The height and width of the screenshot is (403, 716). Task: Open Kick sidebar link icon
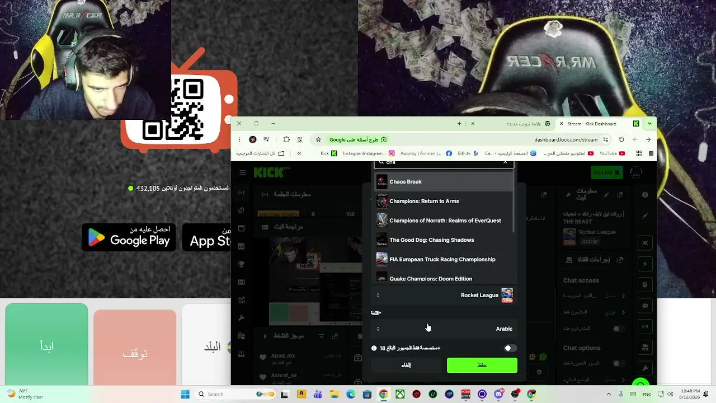pos(241,210)
